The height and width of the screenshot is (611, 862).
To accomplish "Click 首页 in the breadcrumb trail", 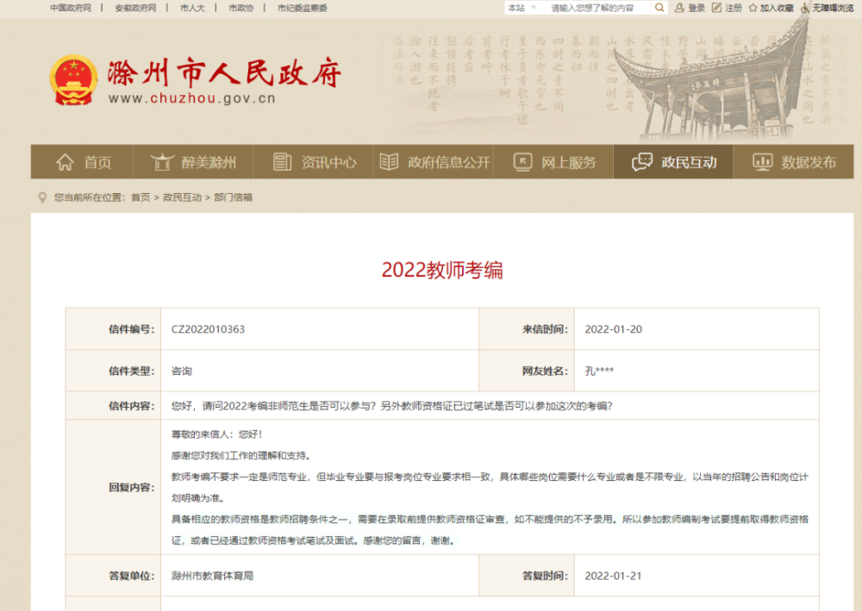I will (x=141, y=197).
